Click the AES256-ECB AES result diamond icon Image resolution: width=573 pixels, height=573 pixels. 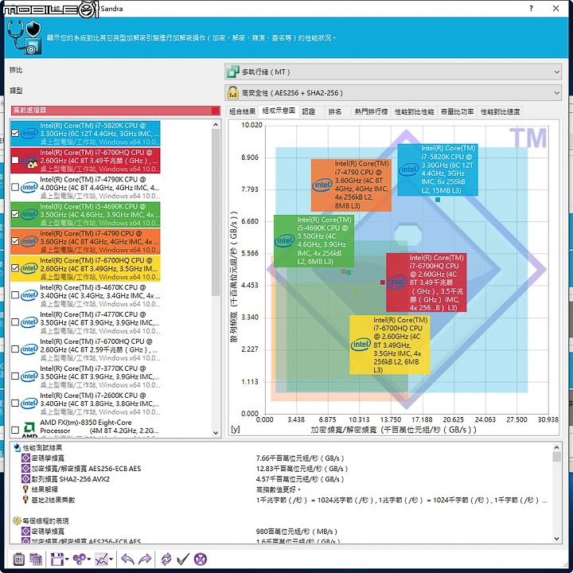coord(25,468)
